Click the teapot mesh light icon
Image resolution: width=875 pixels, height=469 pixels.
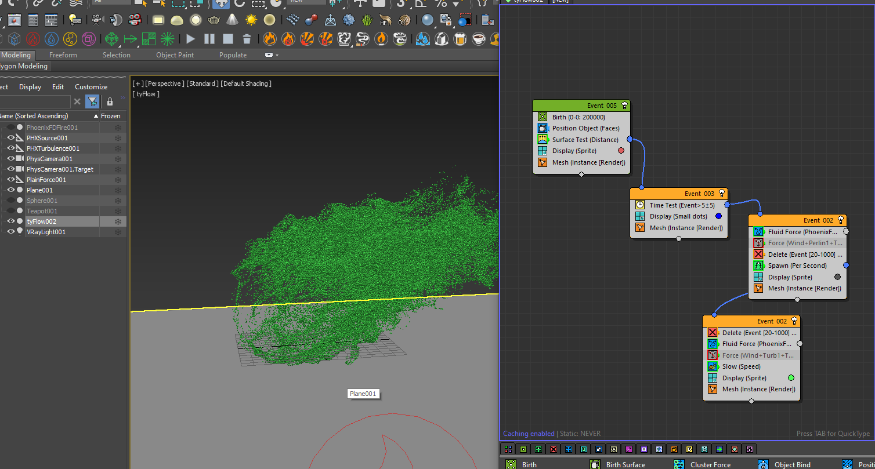click(x=214, y=20)
